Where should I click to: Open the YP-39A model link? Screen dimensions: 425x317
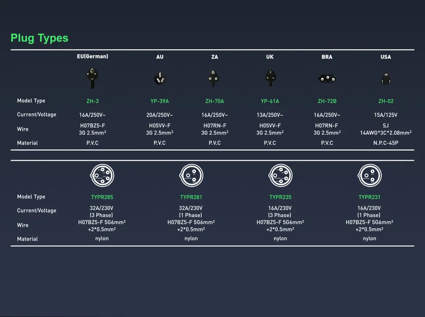pos(160,101)
